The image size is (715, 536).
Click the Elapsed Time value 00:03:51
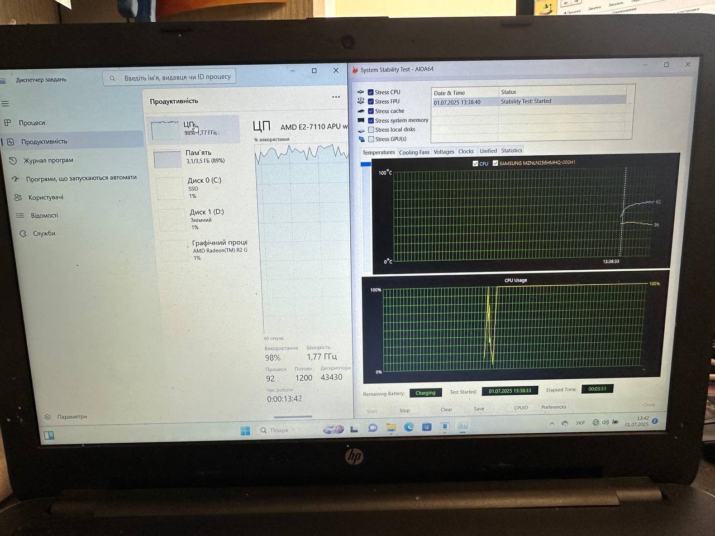click(597, 389)
